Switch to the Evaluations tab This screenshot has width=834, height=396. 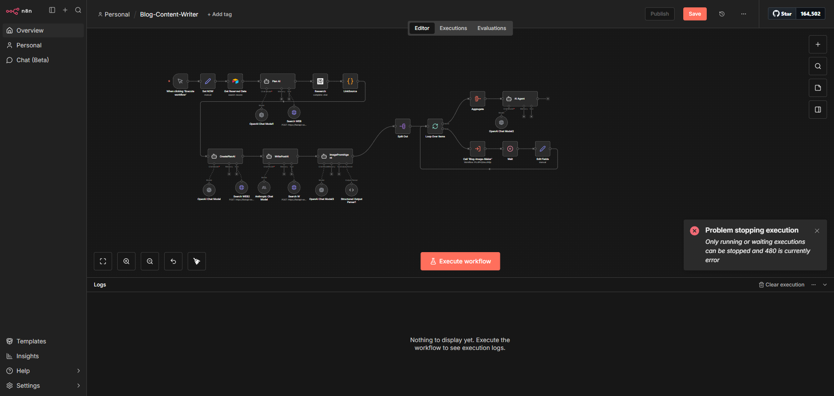click(x=492, y=28)
